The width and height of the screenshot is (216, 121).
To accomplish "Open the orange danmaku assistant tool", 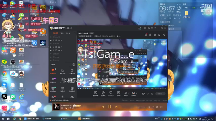I will [53, 71].
